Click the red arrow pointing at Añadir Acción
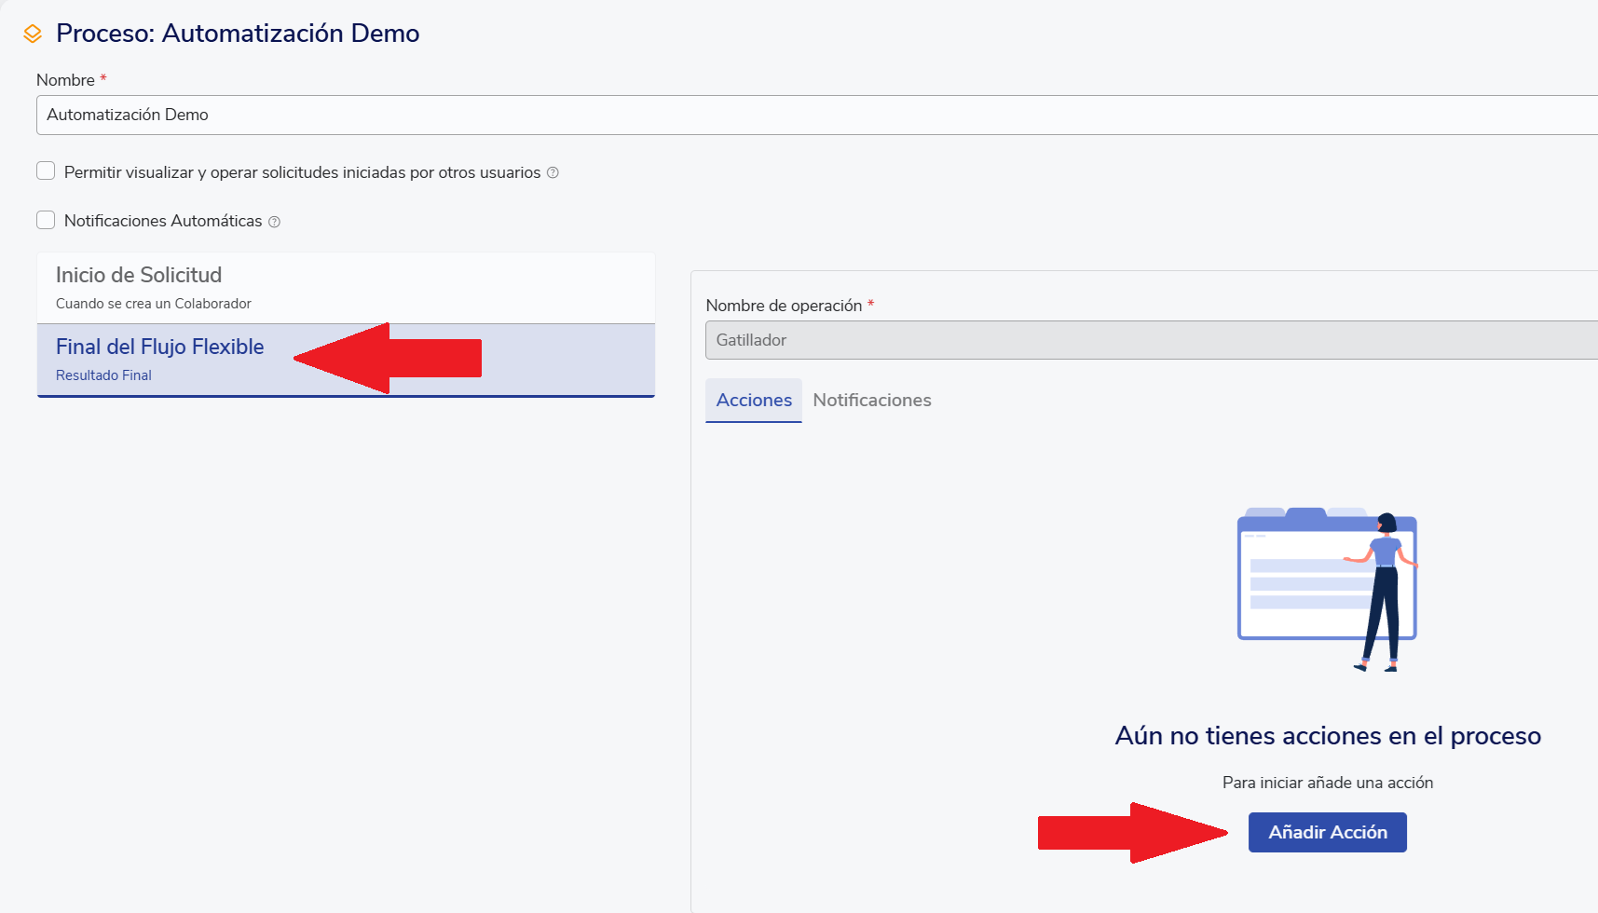 1132,832
